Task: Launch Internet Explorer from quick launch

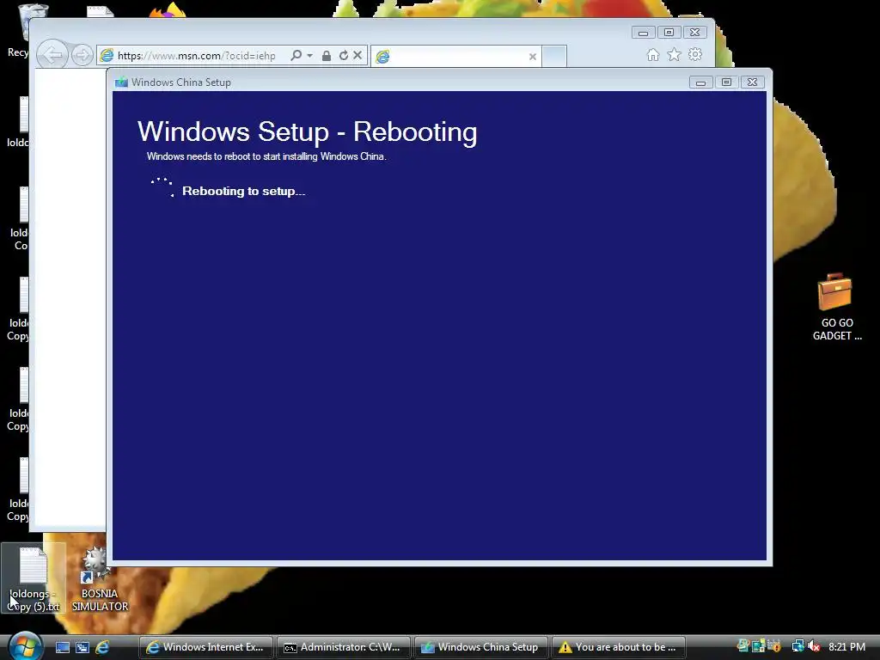Action: click(x=102, y=647)
